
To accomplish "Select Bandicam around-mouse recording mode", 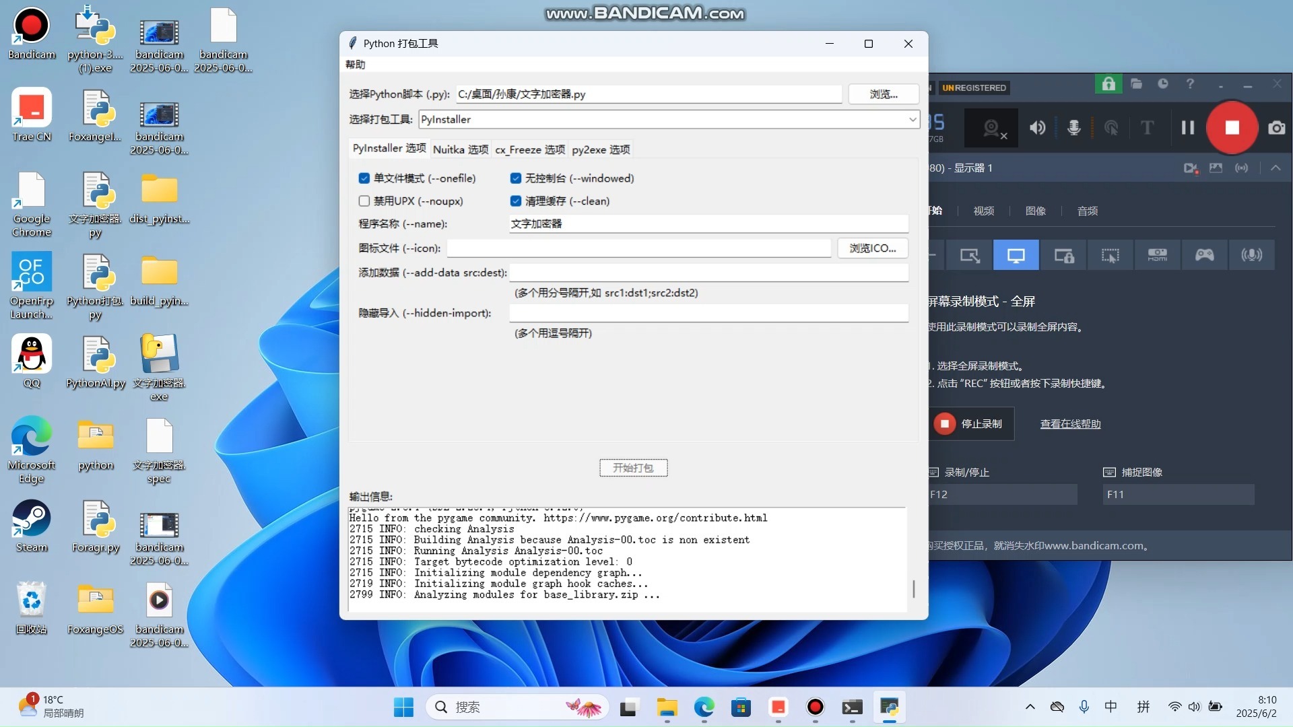I will click(1110, 255).
